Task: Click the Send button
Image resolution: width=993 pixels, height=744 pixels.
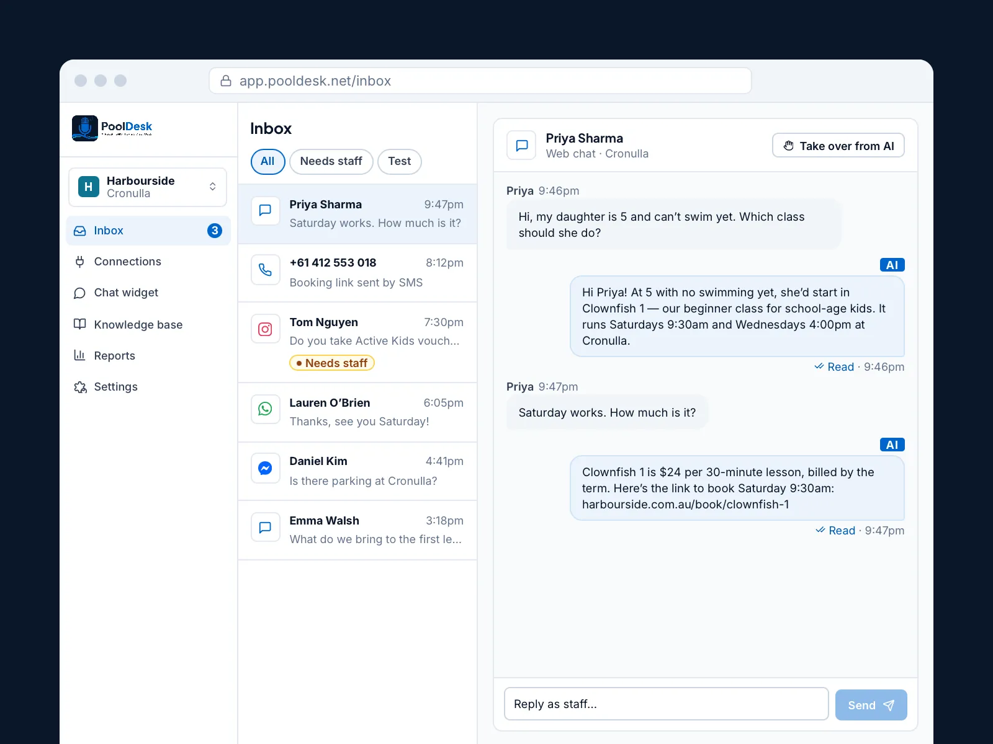Action: tap(871, 705)
